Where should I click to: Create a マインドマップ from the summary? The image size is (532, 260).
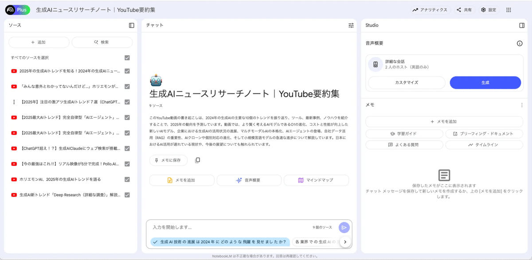(x=316, y=180)
